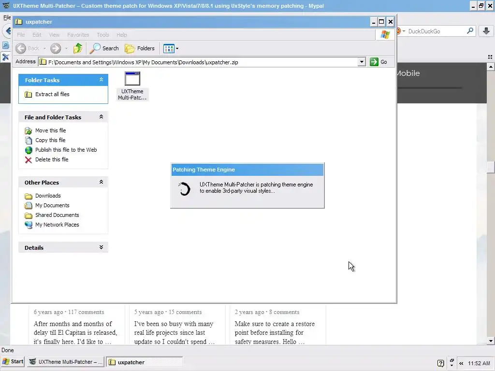Screen dimensions: 495x371
Task: Open the View menu
Action: point(54,35)
